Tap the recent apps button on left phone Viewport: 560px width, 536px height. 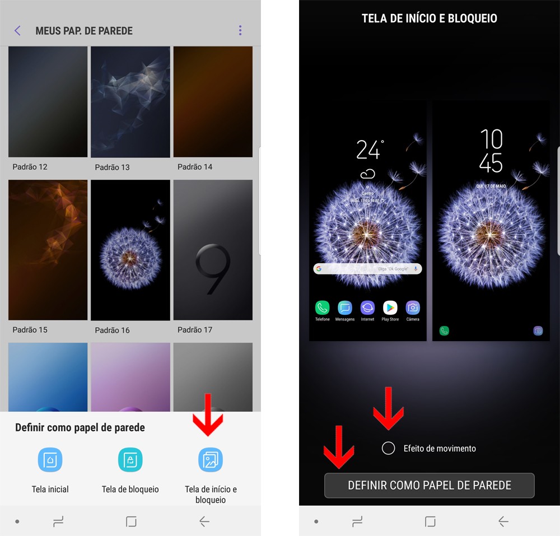click(58, 521)
